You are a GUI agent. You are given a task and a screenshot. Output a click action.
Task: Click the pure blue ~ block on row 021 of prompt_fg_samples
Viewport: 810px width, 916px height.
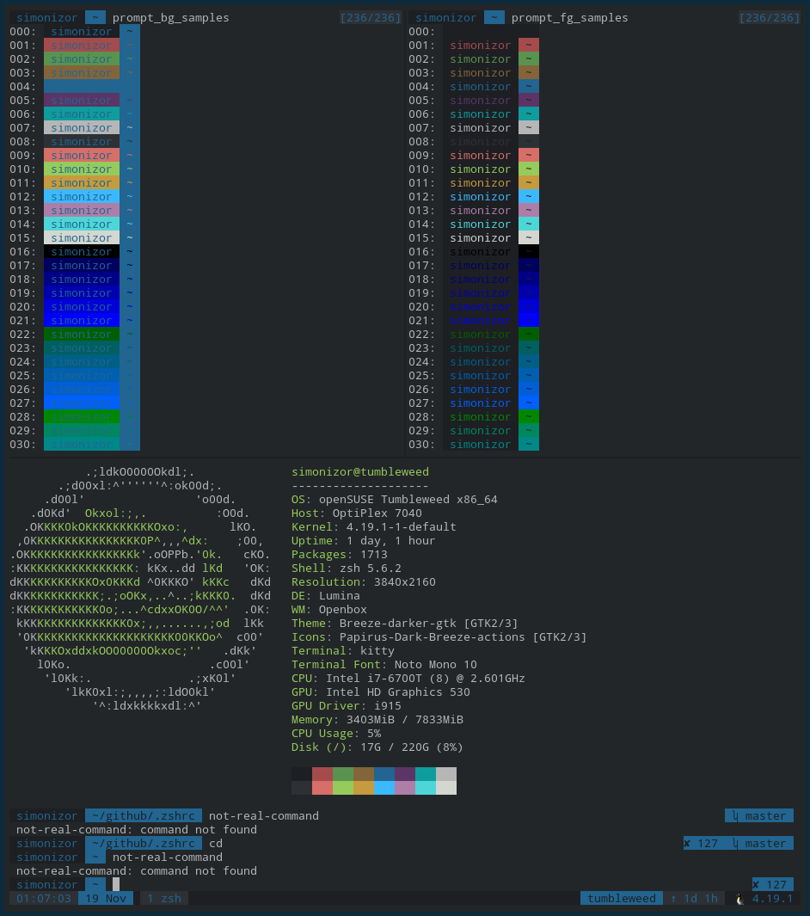529,321
